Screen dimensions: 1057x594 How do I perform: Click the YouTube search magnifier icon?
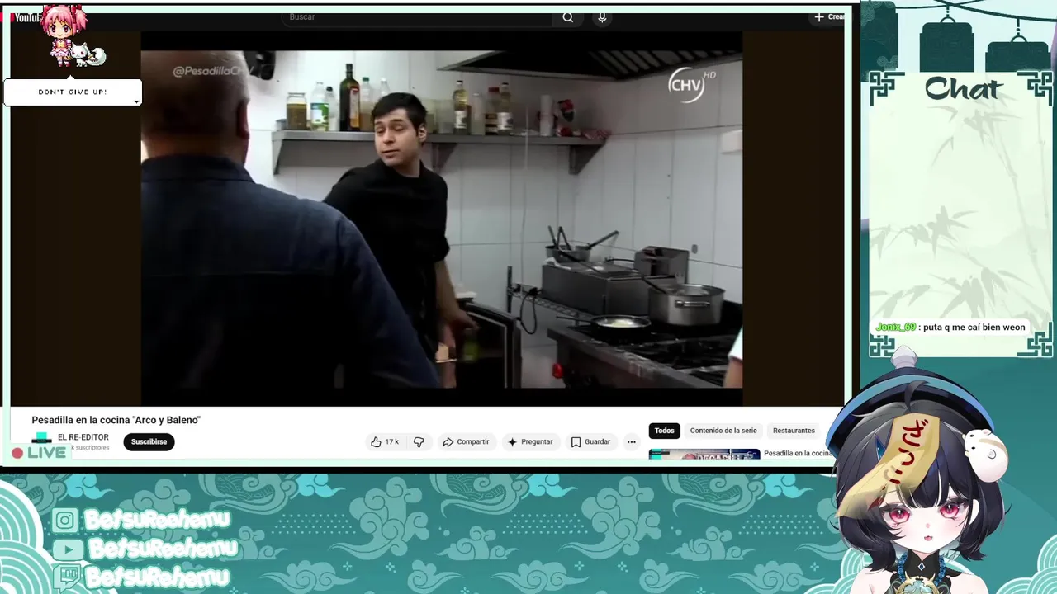[567, 17]
